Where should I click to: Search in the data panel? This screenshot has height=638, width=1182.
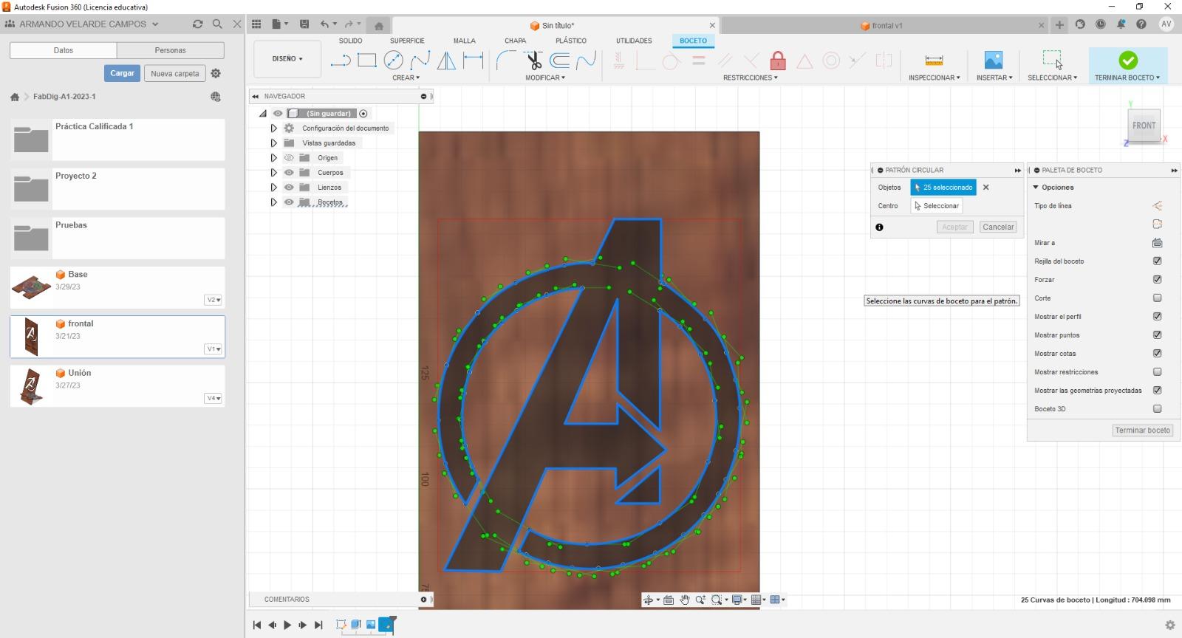[217, 24]
